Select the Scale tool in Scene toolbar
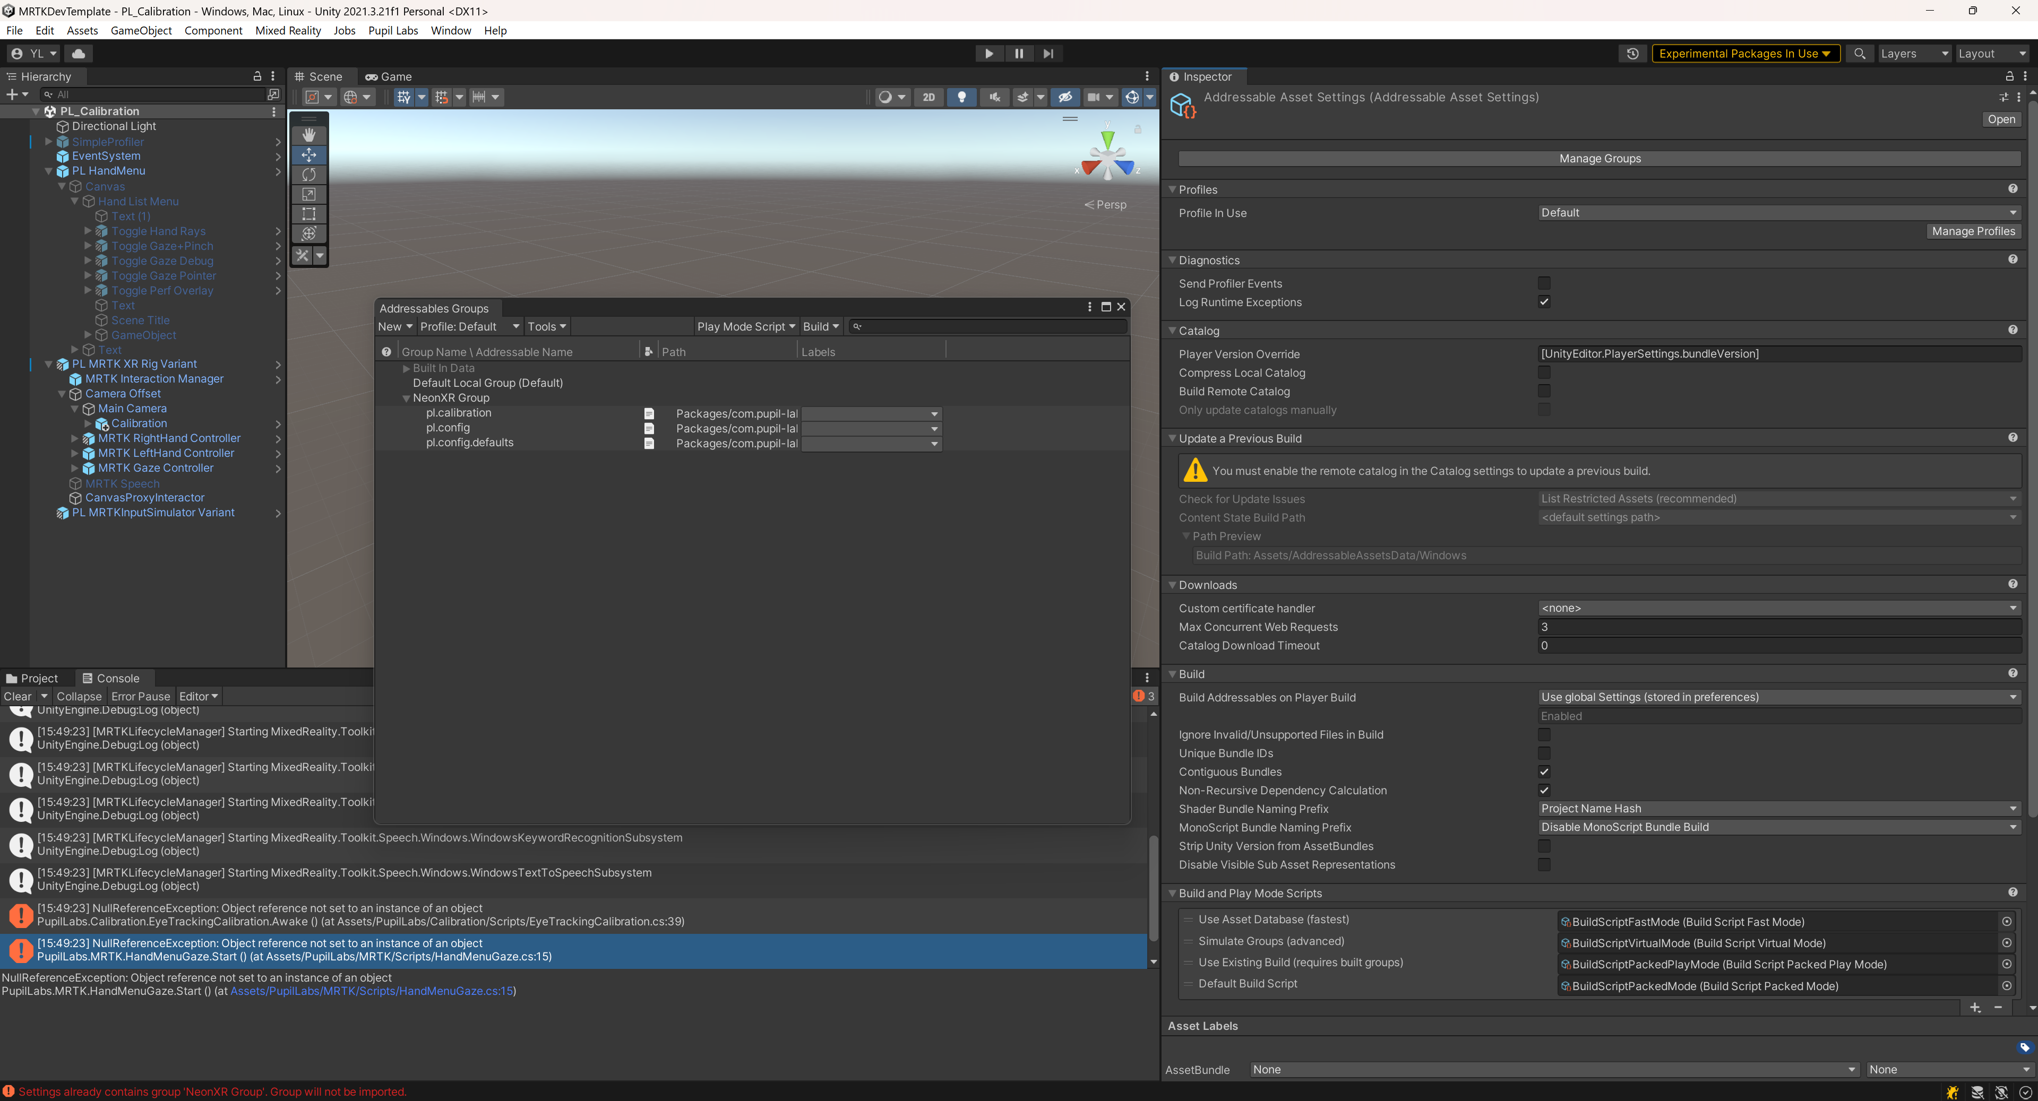2038x1101 pixels. tap(308, 194)
